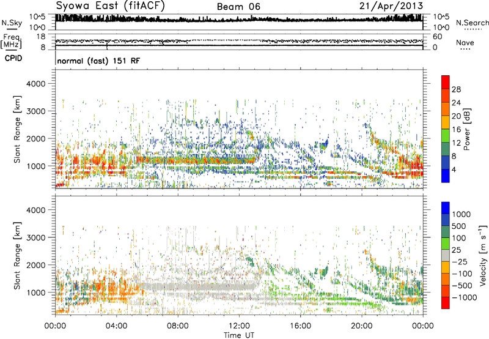Click the "Beam 06" heading

(x=238, y=7)
